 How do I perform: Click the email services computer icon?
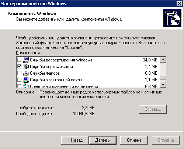pos(26,80)
